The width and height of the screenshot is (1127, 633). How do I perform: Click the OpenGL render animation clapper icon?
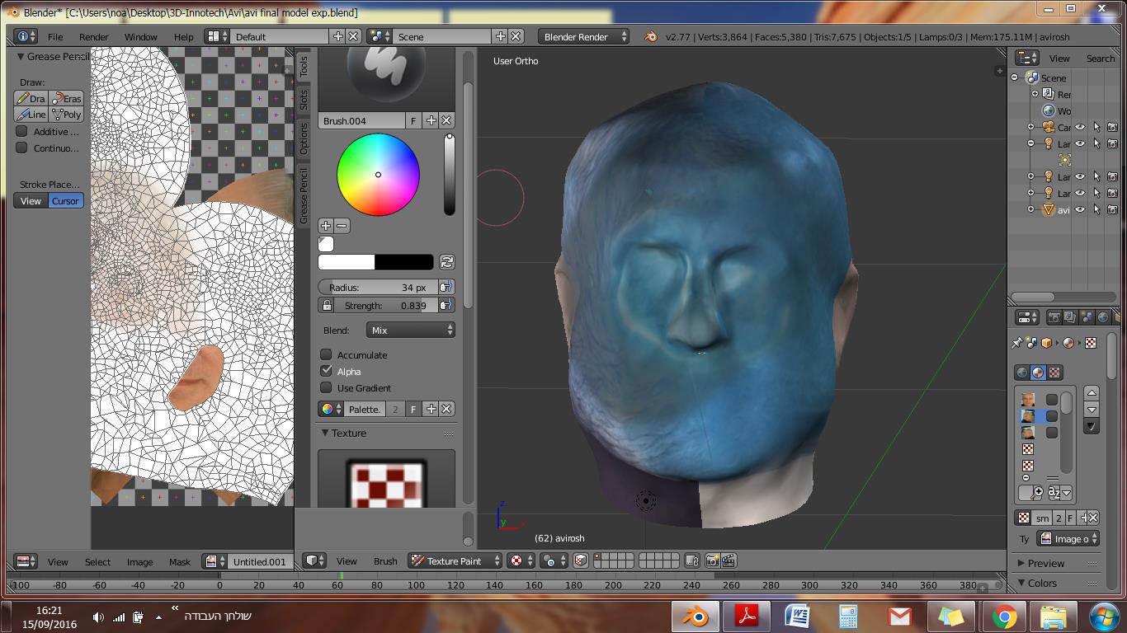click(729, 560)
